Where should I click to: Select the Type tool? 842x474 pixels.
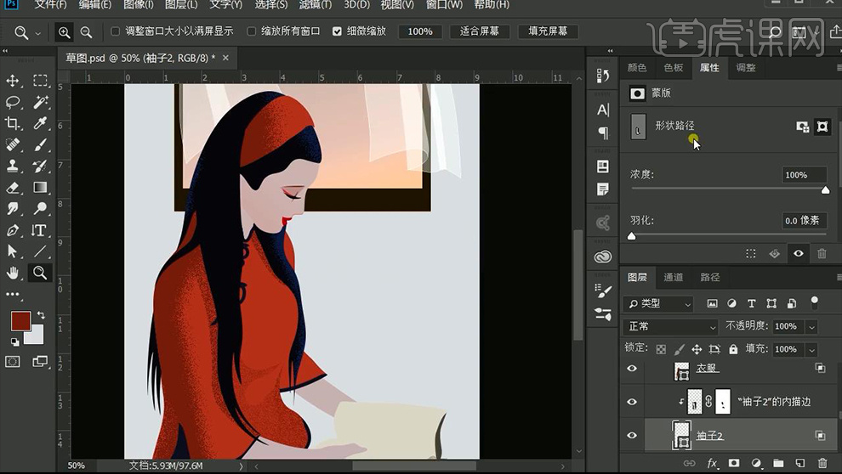click(x=38, y=230)
